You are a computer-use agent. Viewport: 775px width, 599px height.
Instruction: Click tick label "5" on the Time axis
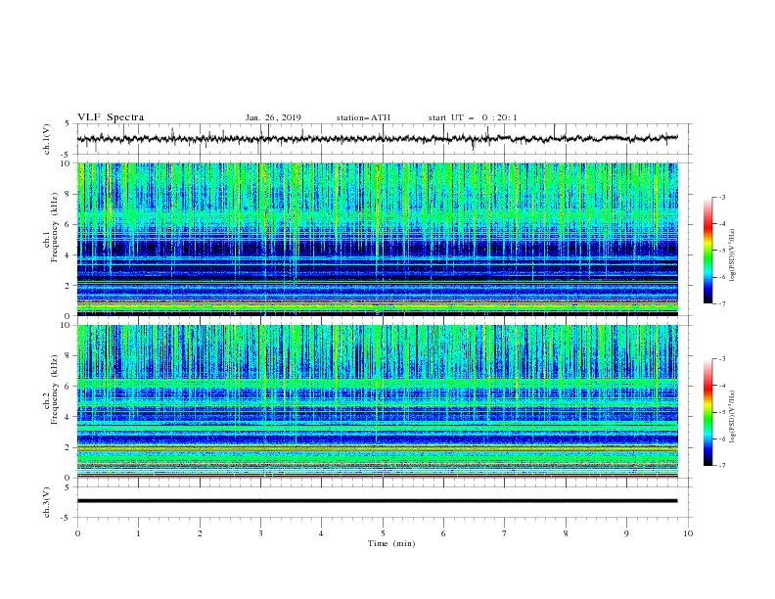pos(383,533)
